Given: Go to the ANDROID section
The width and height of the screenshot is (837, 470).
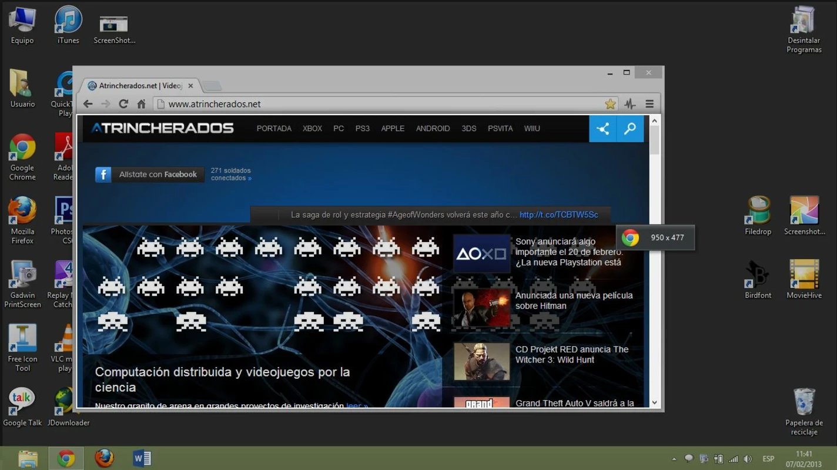Looking at the screenshot, I should click(433, 129).
